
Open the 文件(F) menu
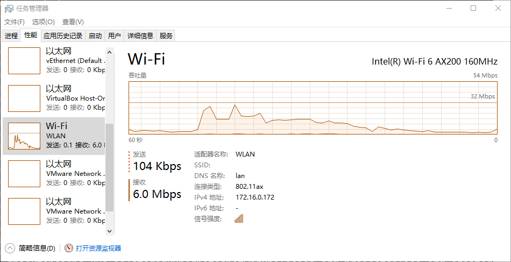(15, 22)
